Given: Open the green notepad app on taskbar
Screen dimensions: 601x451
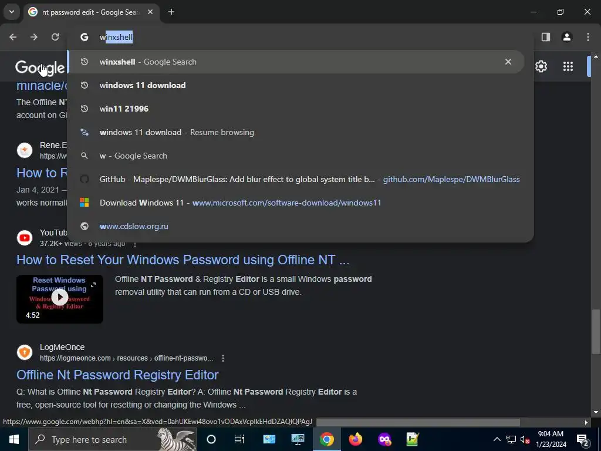Looking at the screenshot, I should [x=413, y=439].
